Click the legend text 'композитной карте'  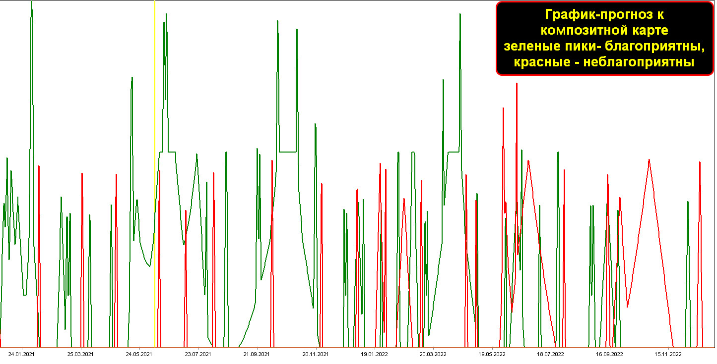point(604,30)
